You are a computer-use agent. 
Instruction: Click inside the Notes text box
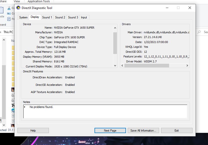pyautogui.click(x=105, y=111)
